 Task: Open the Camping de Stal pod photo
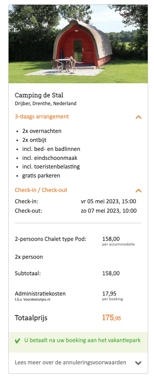coord(78,44)
